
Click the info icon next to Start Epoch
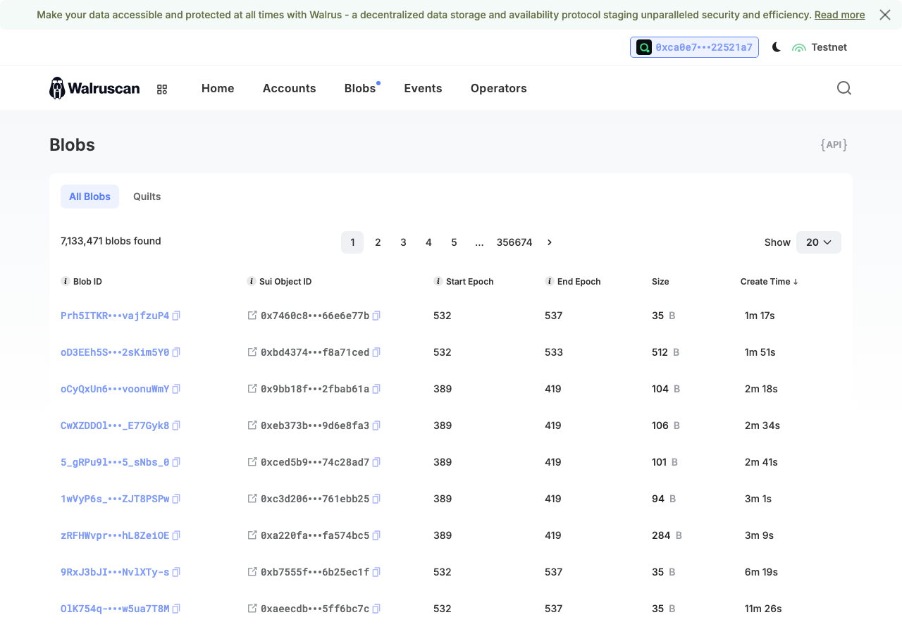(438, 282)
